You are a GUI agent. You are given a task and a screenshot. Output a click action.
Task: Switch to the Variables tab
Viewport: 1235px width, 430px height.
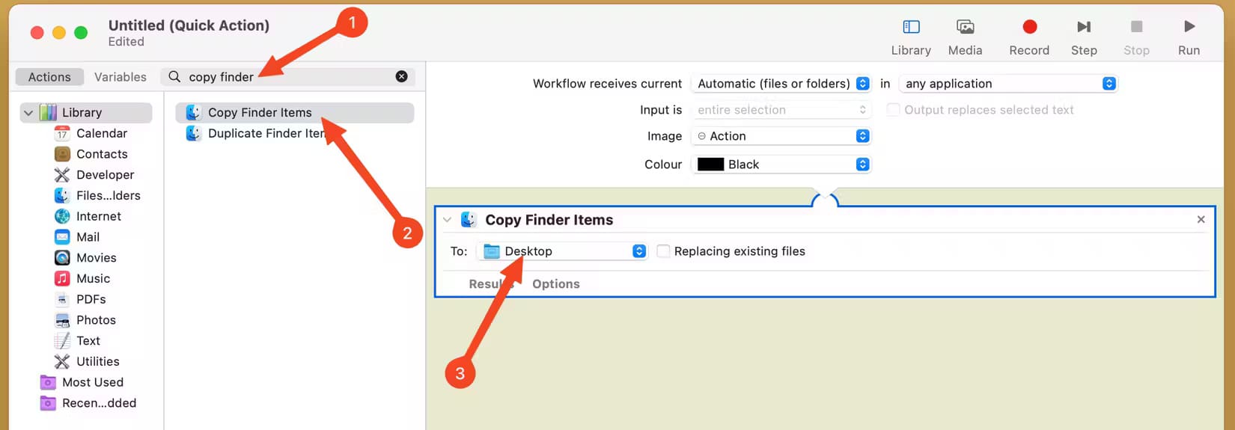pyautogui.click(x=121, y=77)
